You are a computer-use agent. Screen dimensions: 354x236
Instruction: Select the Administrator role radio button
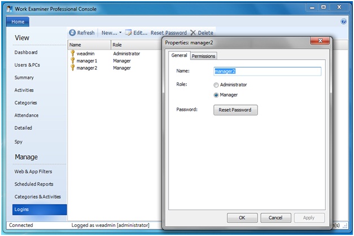point(216,85)
